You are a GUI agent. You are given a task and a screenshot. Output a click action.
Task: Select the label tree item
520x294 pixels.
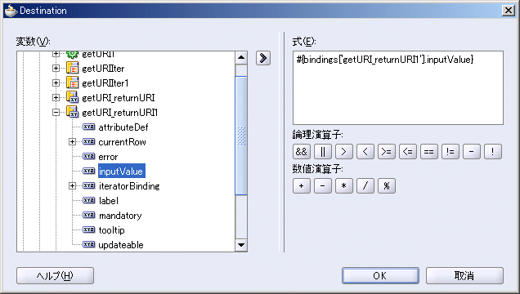coord(109,201)
